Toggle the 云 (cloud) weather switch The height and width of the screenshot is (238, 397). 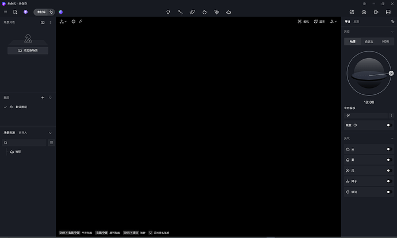point(388,149)
